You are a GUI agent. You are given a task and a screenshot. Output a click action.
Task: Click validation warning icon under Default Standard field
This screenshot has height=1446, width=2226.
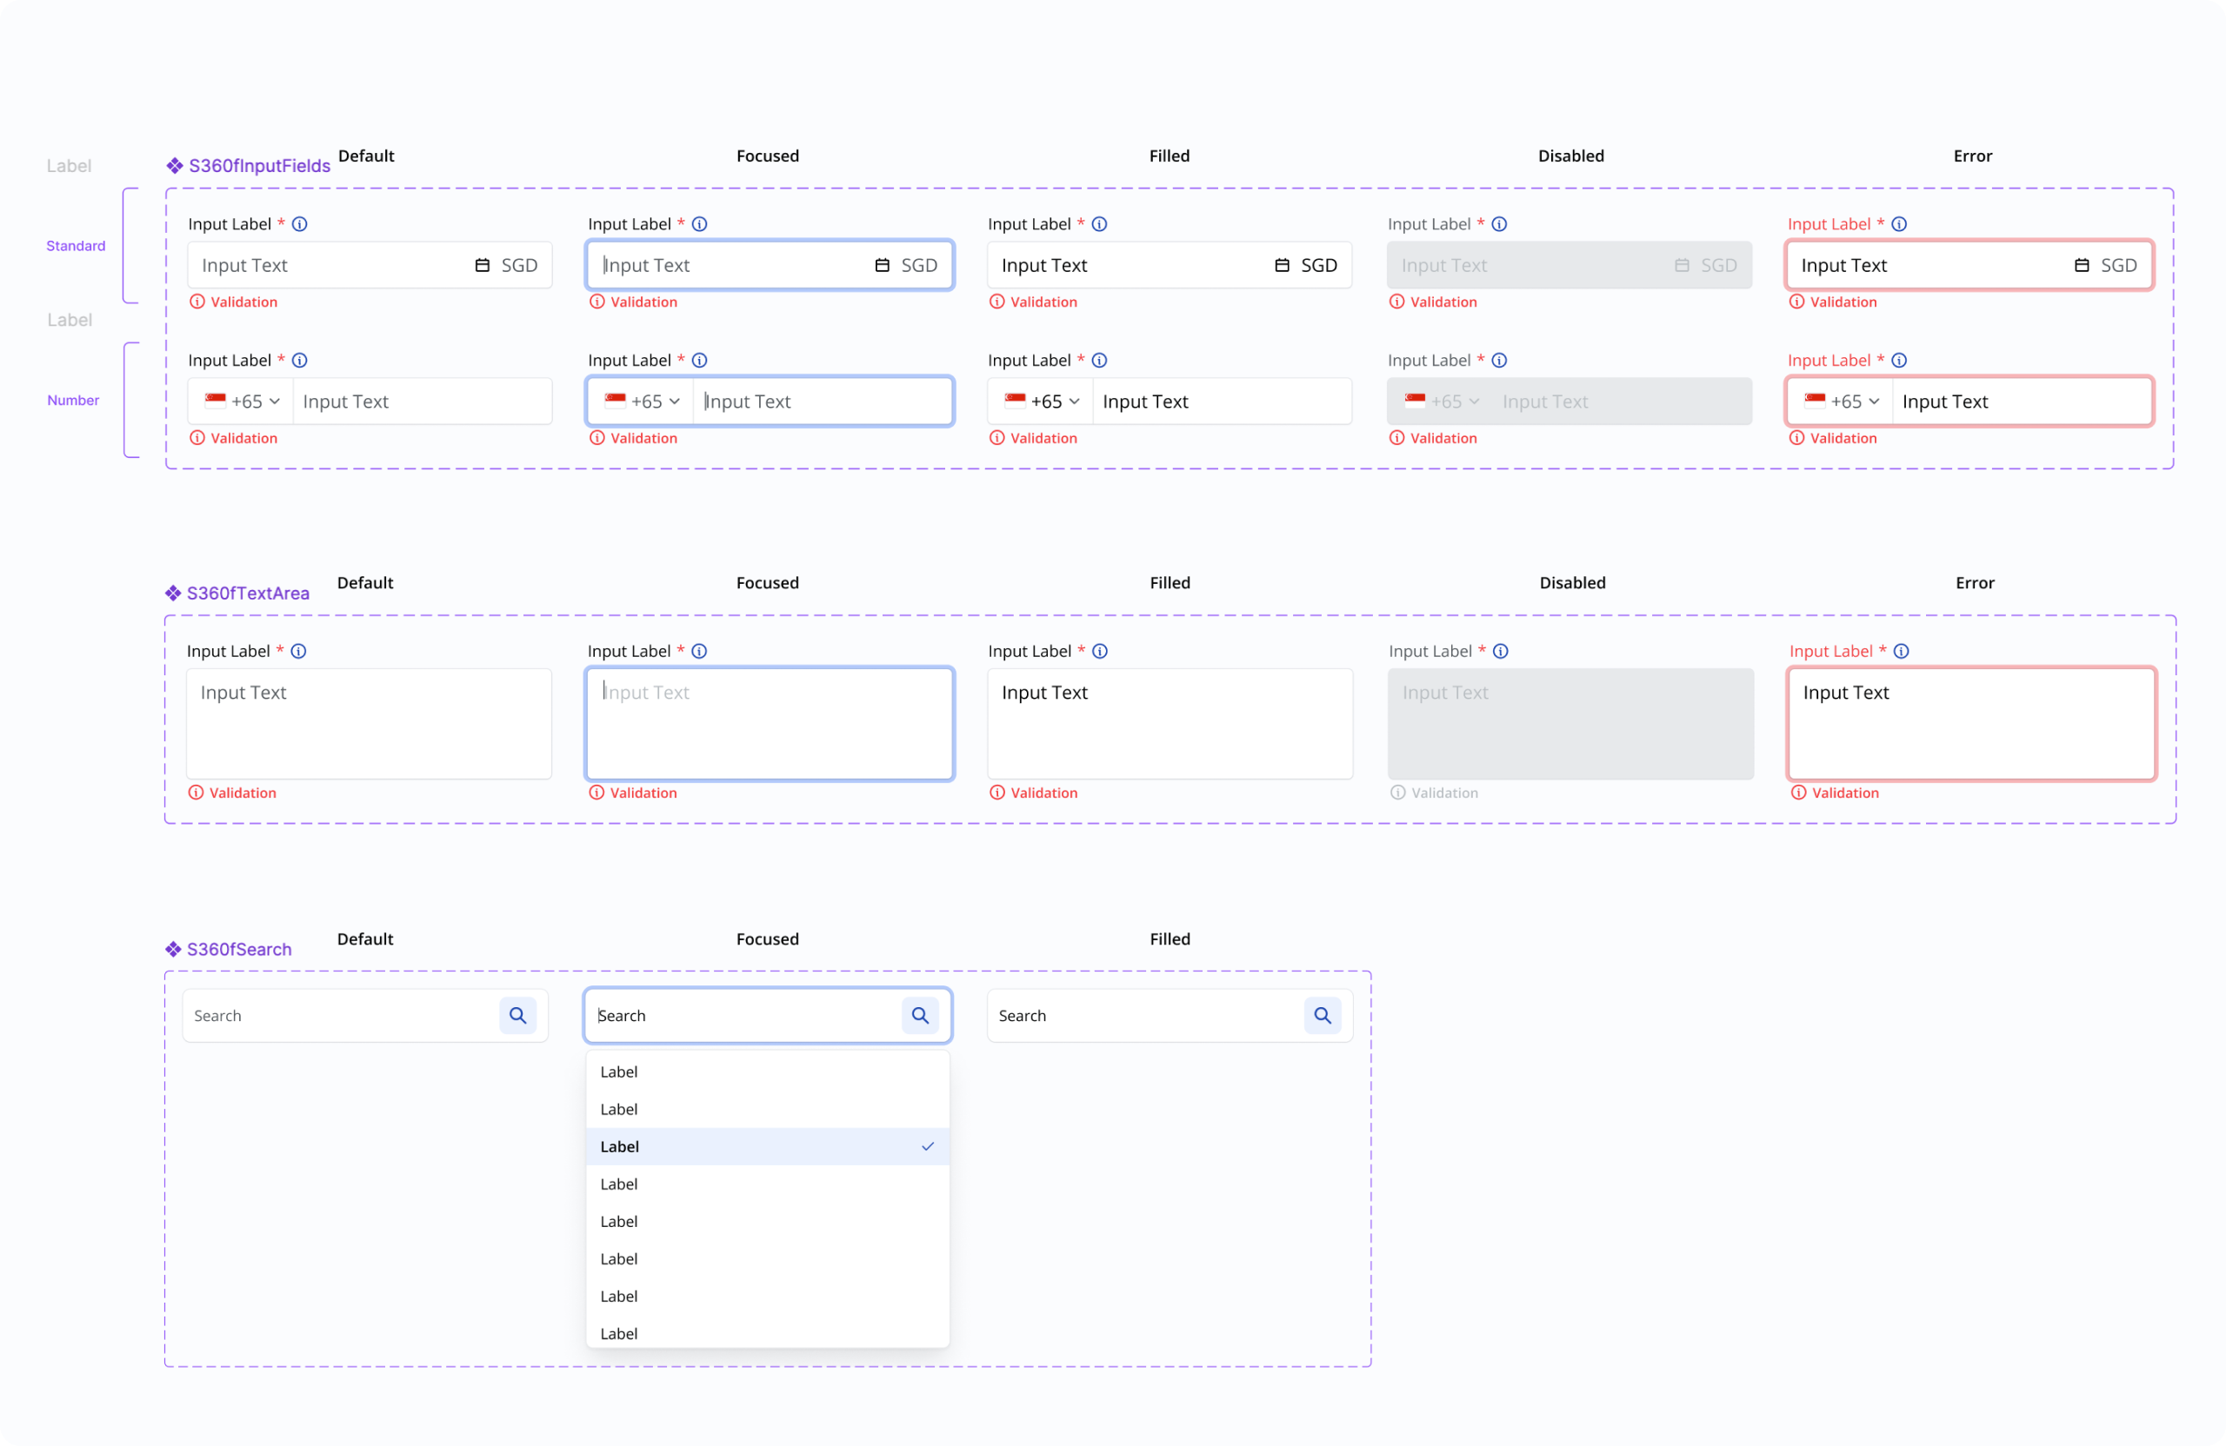(x=197, y=302)
